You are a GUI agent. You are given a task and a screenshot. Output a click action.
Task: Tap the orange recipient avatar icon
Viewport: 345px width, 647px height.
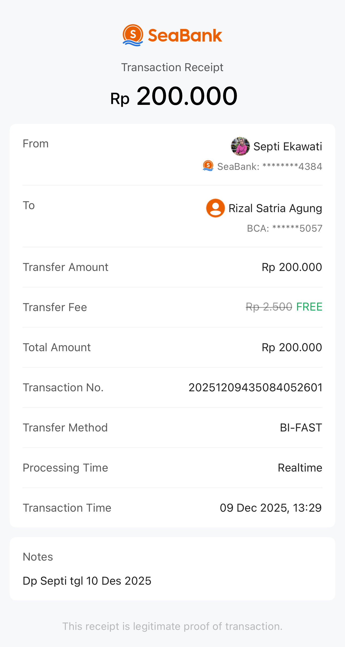click(x=215, y=208)
